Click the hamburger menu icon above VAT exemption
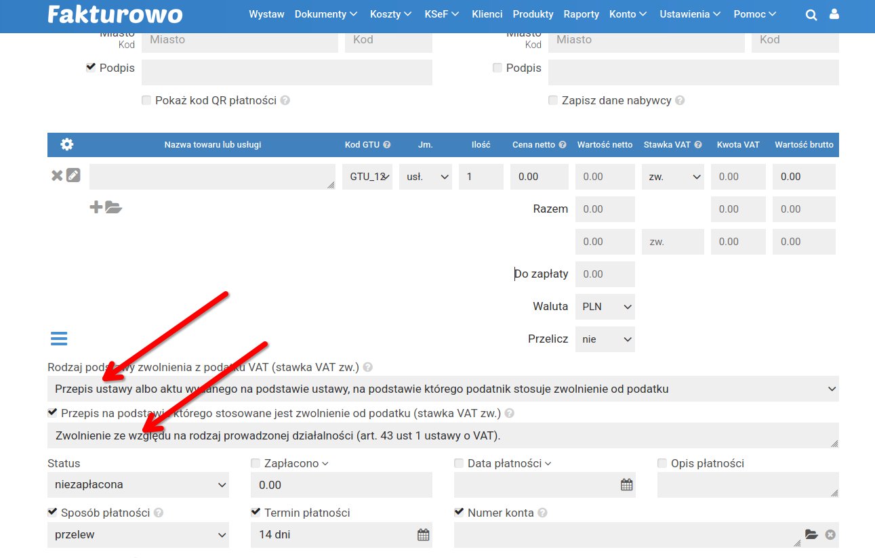Viewport: 875px width, 558px height. 59,339
